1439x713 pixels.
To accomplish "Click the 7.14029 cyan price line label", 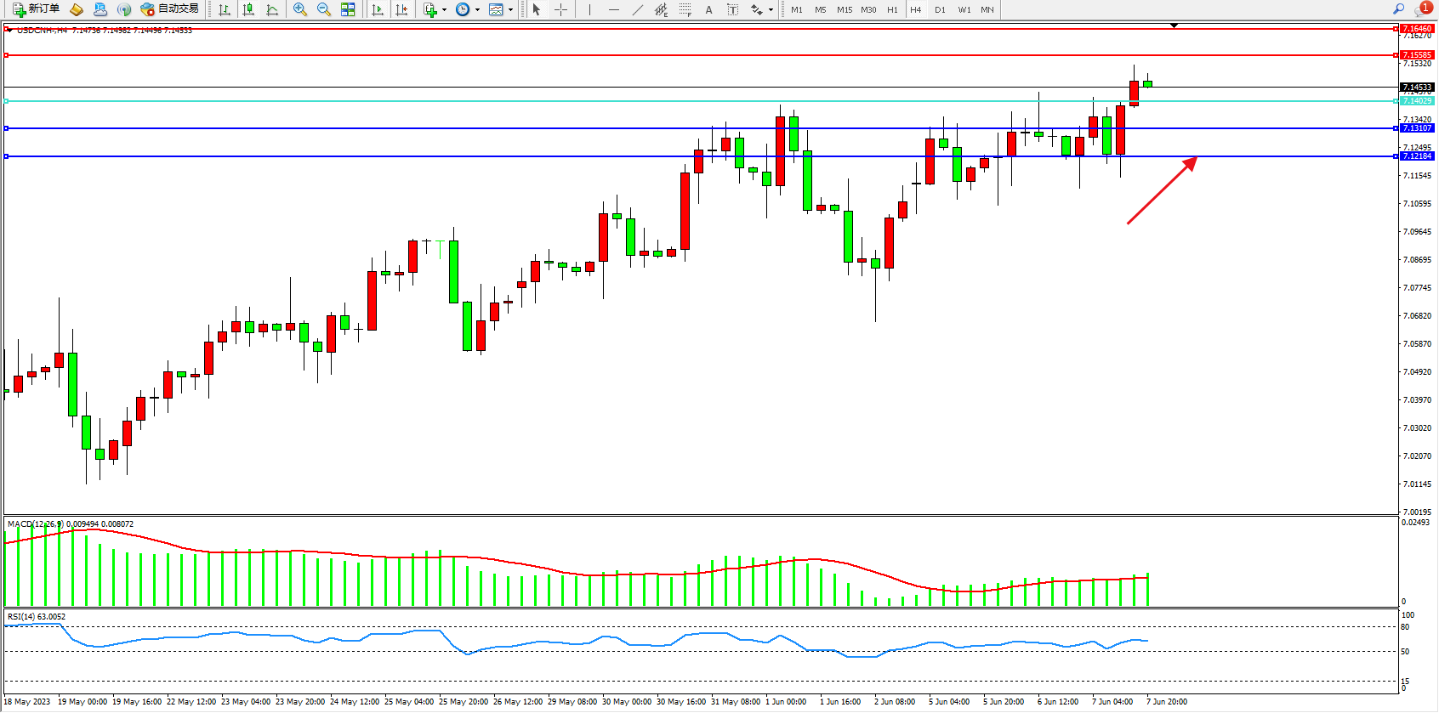I will point(1417,101).
